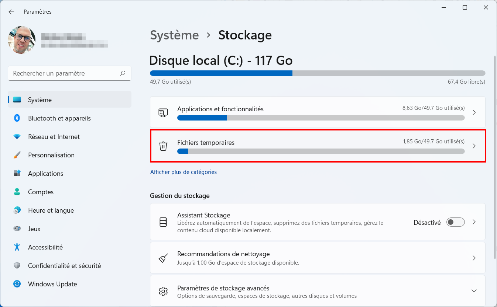Click the Système monitor icon in sidebar
Image resolution: width=497 pixels, height=307 pixels.
(x=17, y=100)
